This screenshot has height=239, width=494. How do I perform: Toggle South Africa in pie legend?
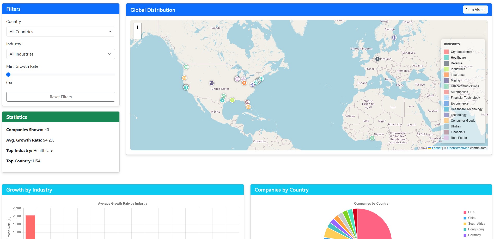pyautogui.click(x=474, y=224)
